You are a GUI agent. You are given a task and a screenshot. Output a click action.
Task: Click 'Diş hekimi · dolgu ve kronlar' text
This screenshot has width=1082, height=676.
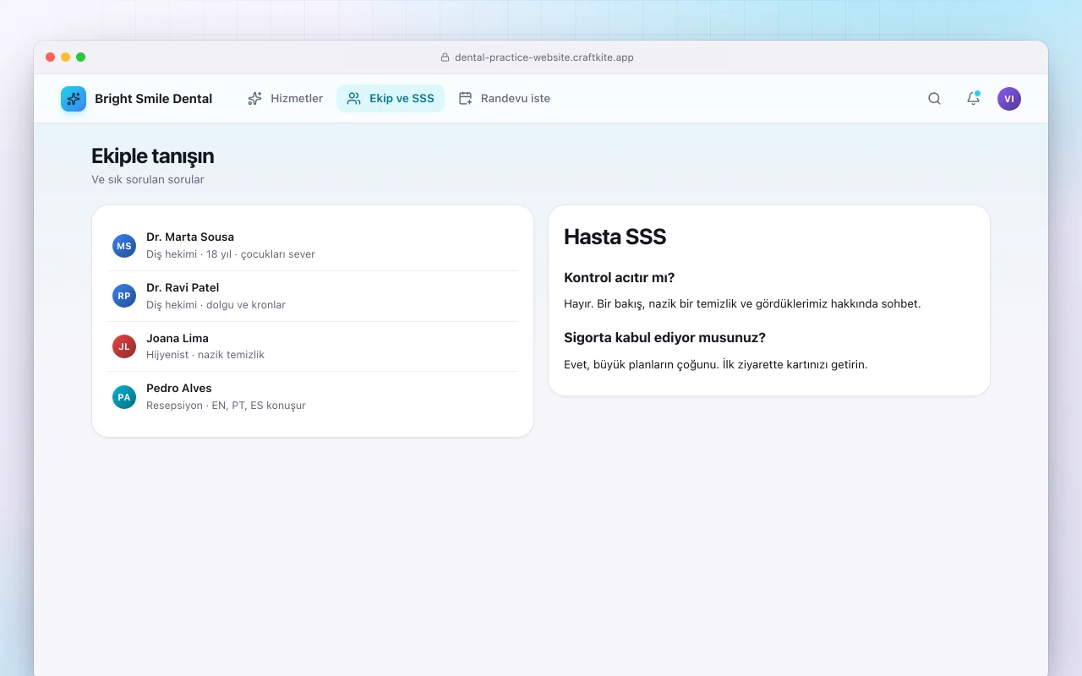(x=216, y=305)
